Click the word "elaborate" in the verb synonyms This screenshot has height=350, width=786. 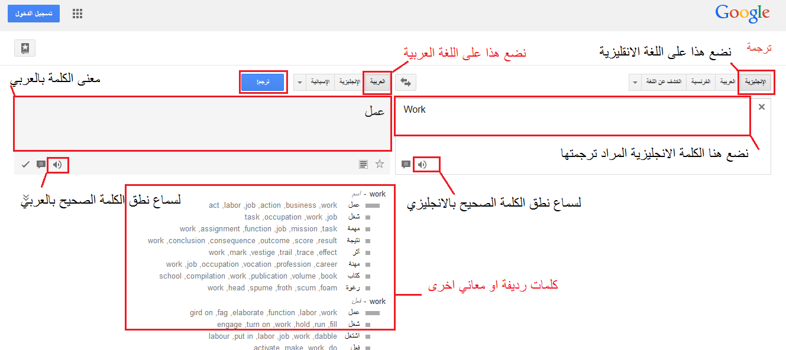(x=247, y=313)
